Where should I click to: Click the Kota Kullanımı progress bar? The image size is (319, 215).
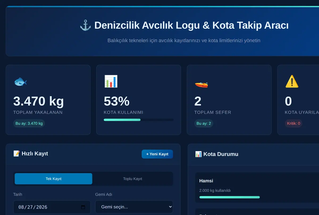click(138, 120)
